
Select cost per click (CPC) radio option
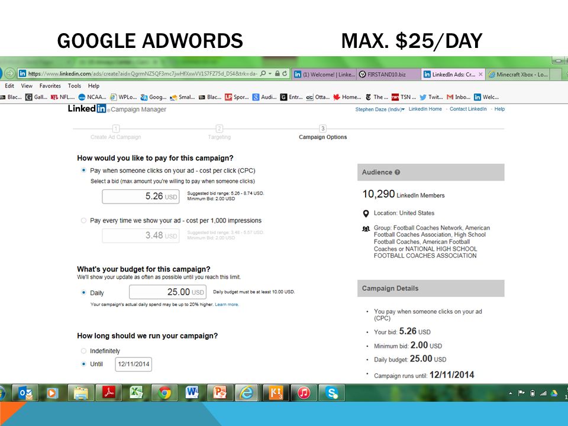coord(83,170)
